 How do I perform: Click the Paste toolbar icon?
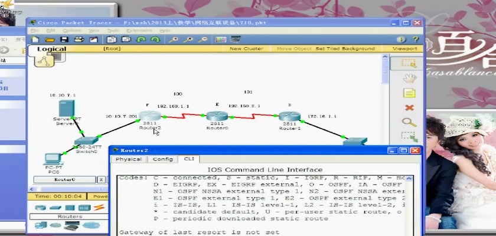[126, 40]
